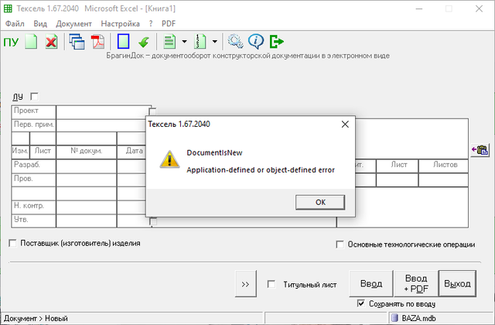The width and height of the screenshot is (495, 325).
Task: Click the field under Листов column header
Action: click(443, 180)
